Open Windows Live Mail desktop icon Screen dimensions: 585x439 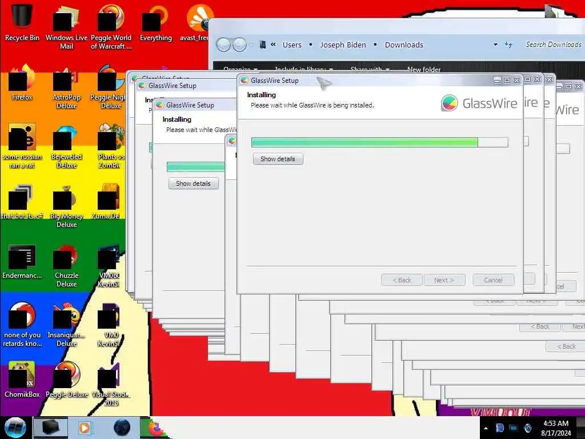pos(66,27)
